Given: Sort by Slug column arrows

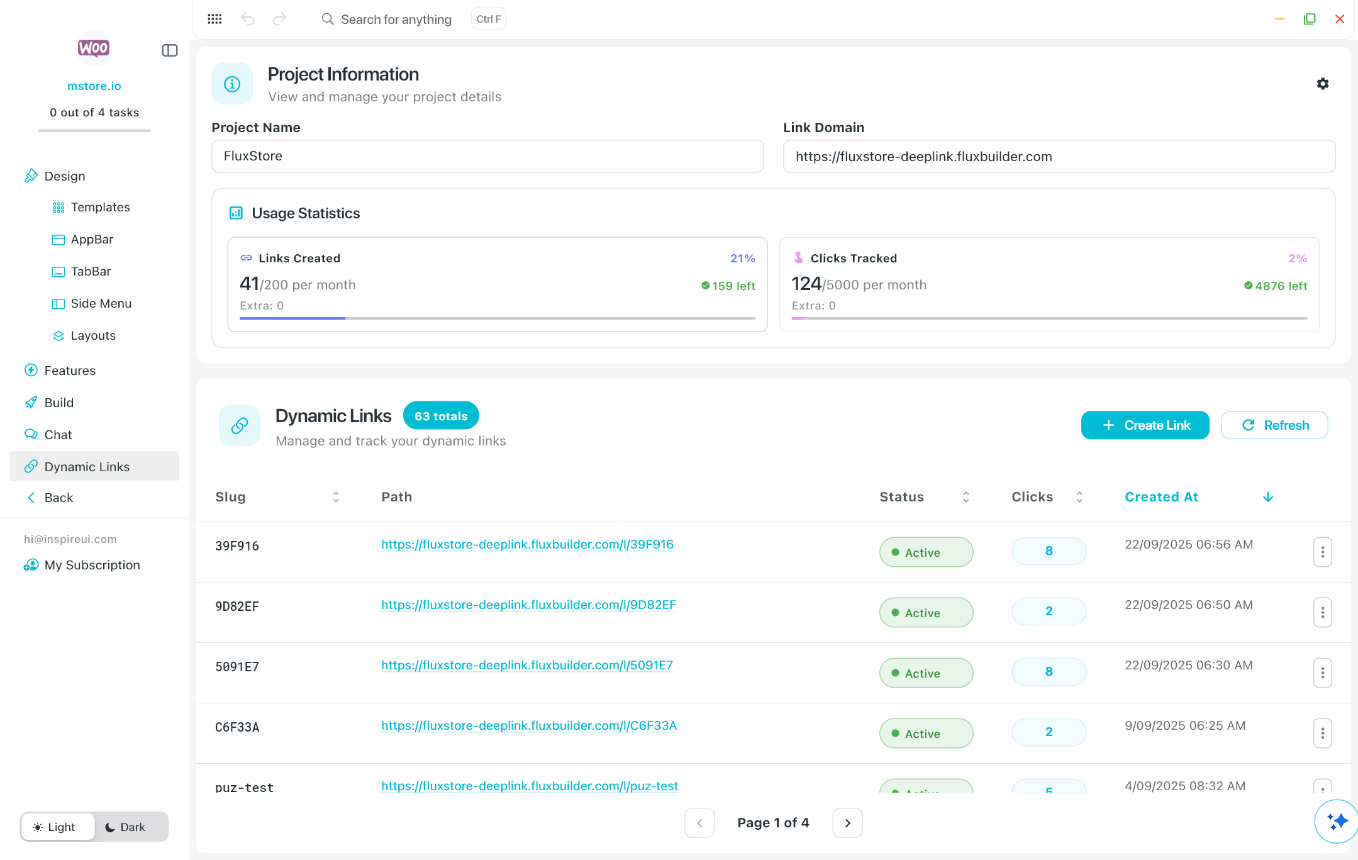Looking at the screenshot, I should point(336,497).
